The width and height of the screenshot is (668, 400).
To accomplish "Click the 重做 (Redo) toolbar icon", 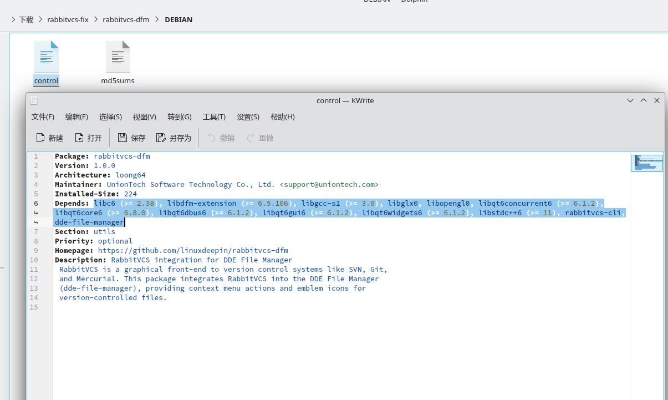I will pos(251,138).
